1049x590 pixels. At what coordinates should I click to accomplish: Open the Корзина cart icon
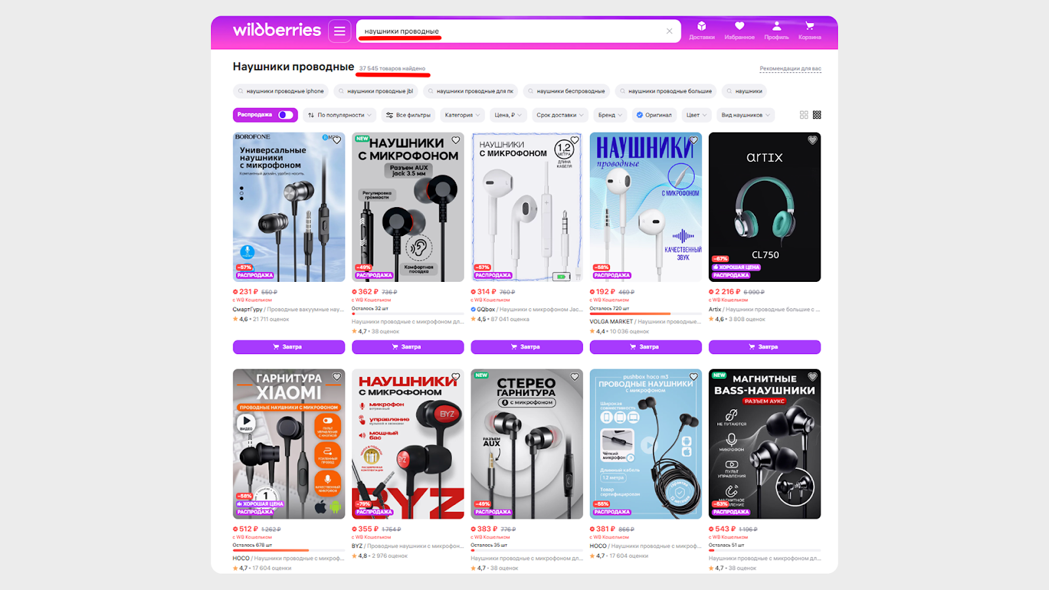click(x=810, y=30)
